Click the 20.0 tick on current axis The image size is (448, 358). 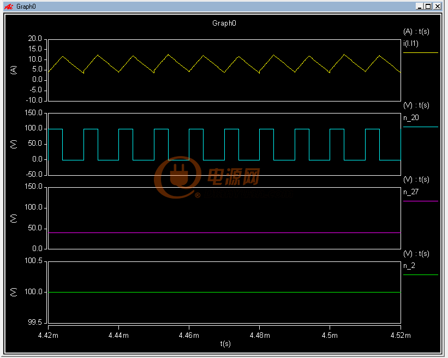click(x=35, y=39)
